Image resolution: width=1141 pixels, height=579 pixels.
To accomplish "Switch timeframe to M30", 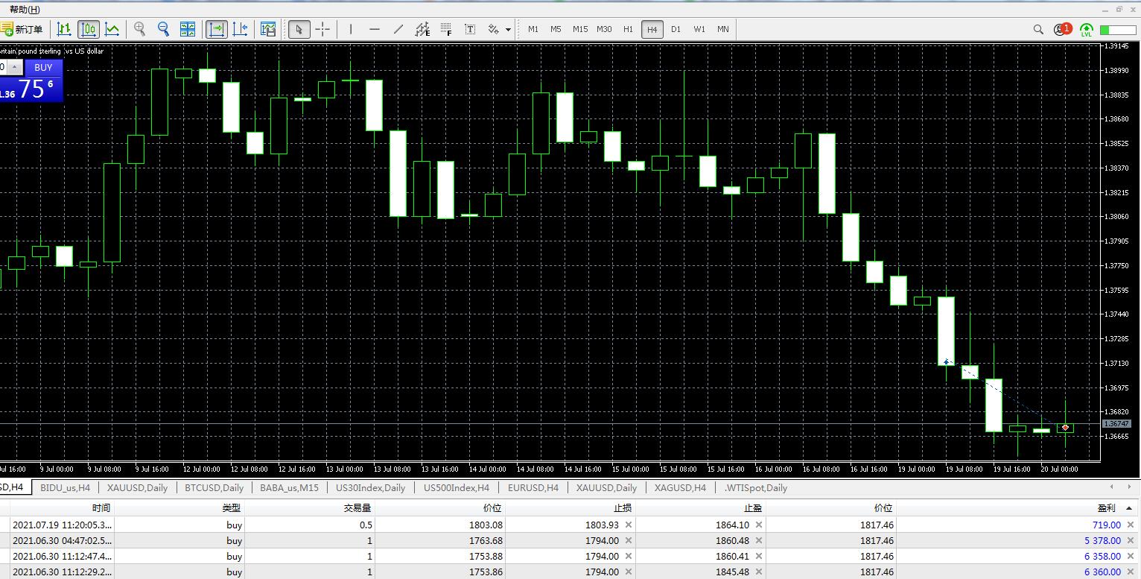I will coord(604,29).
